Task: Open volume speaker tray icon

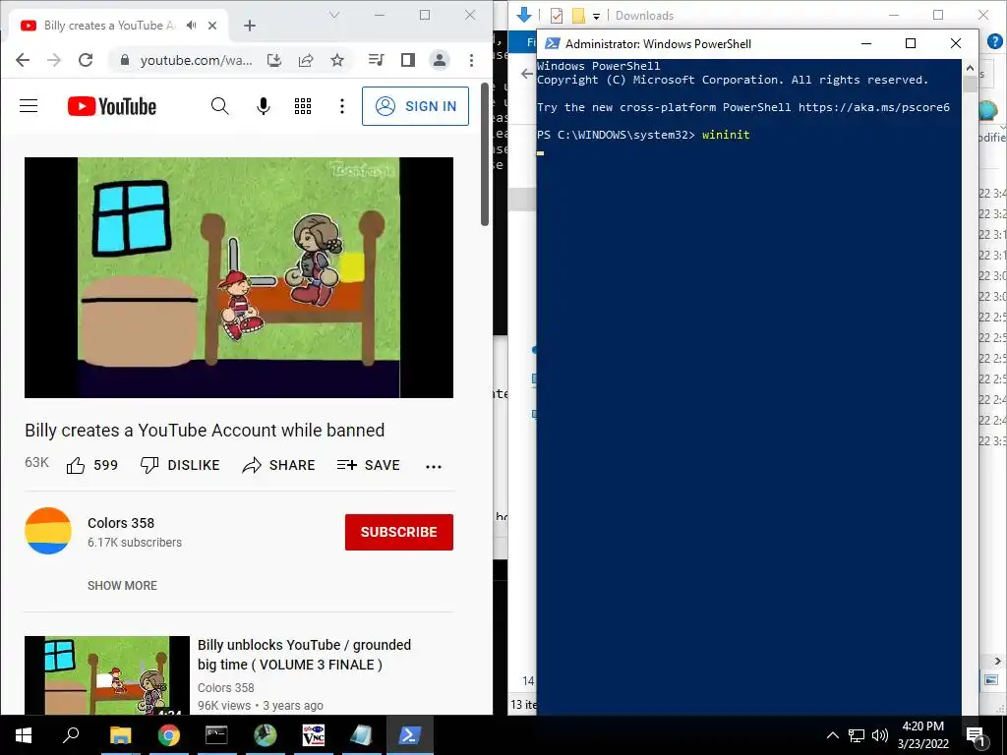Action: tap(880, 735)
